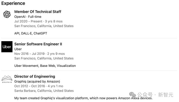The image size is (179, 102).
Task: Click Graphiq (acquired by Amazon) company text
Action: pyautogui.click(x=37, y=81)
